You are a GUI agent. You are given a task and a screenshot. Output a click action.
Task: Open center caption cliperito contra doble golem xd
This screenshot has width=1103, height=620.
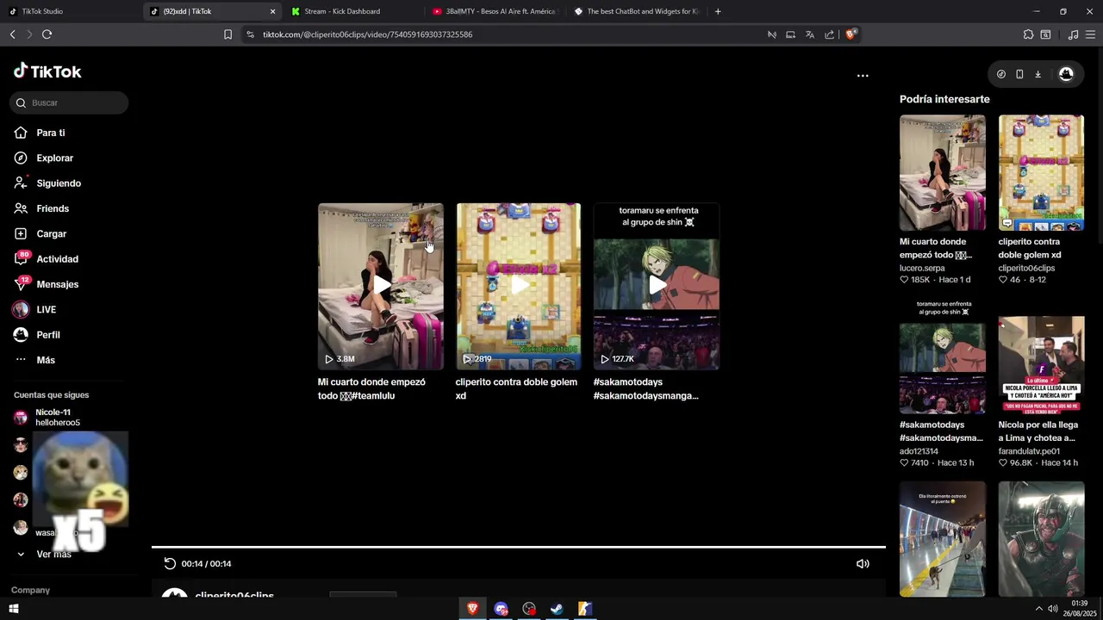click(516, 388)
